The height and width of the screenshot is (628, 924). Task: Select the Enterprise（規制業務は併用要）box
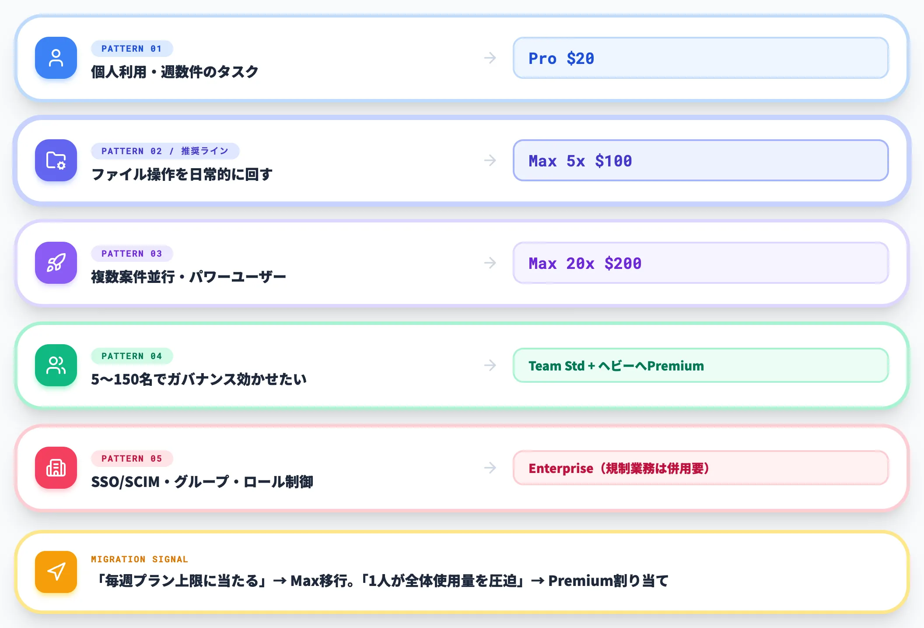700,468
